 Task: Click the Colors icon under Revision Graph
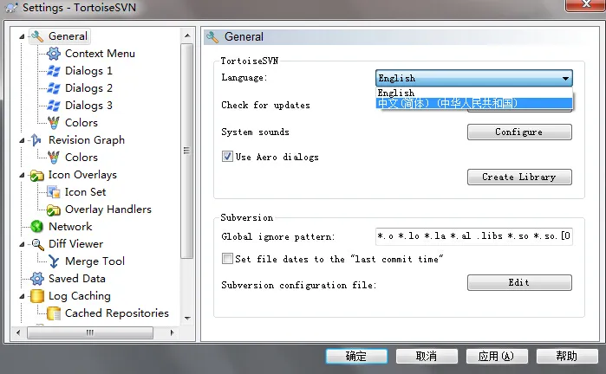tap(54, 158)
